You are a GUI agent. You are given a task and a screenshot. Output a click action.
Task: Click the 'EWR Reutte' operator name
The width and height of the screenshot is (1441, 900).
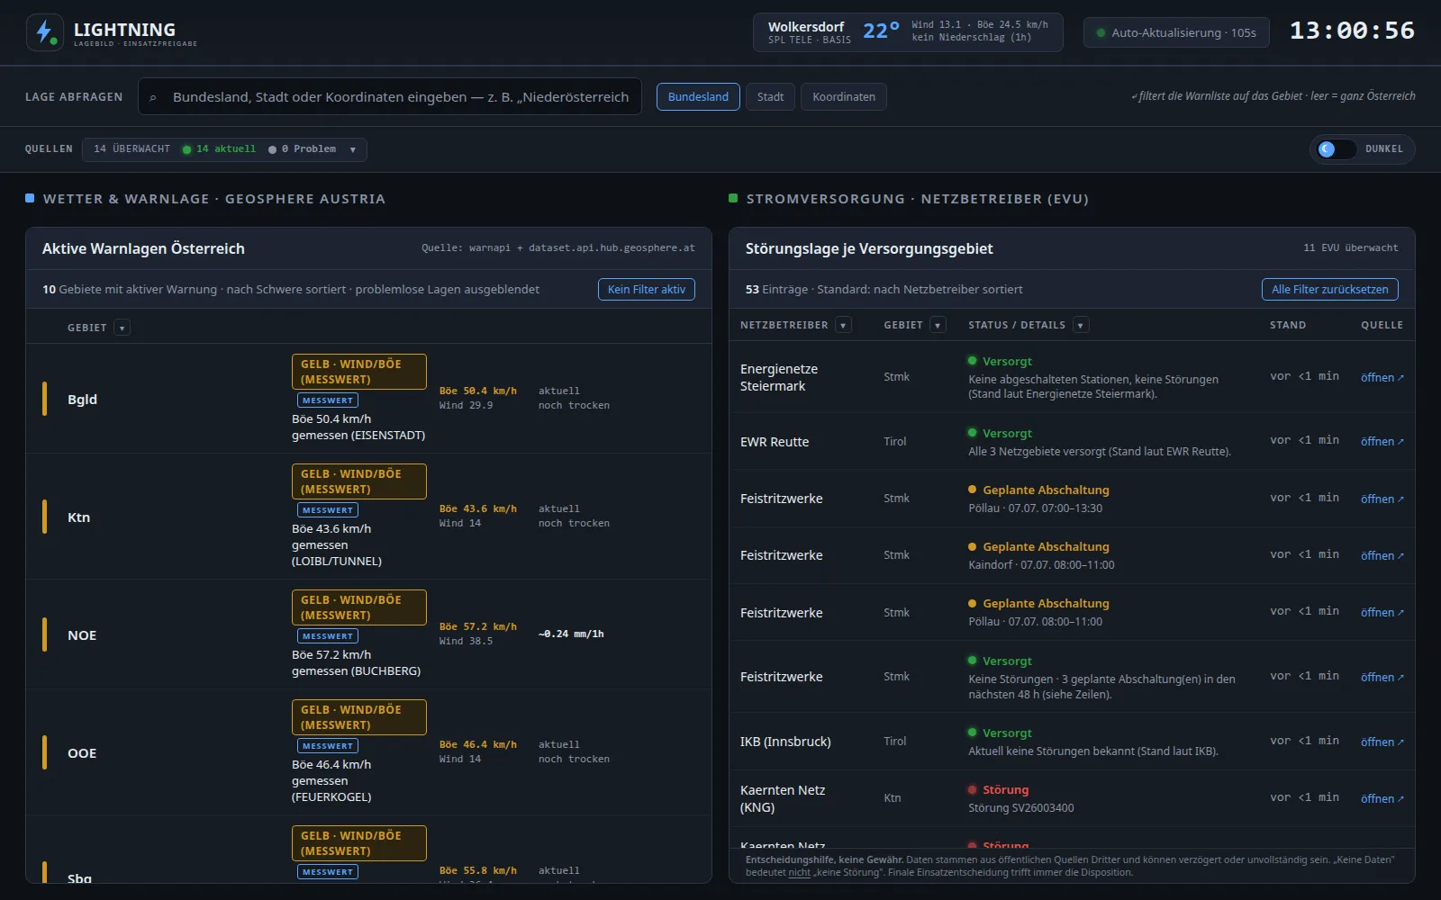click(775, 442)
